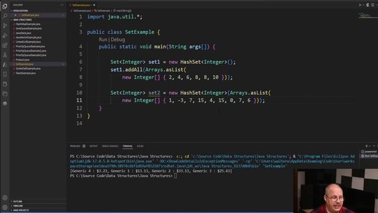This screenshot has height=213, width=378.
Task: Close the SetExample.java editor tab
Action: (x=94, y=5)
